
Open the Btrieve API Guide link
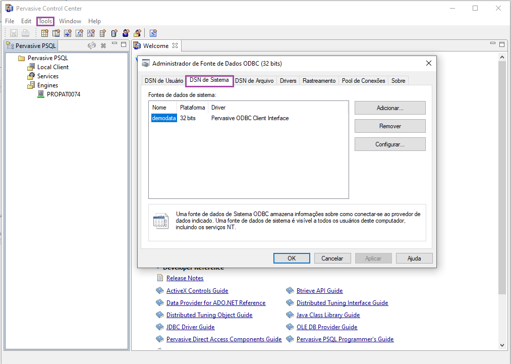tap(320, 291)
